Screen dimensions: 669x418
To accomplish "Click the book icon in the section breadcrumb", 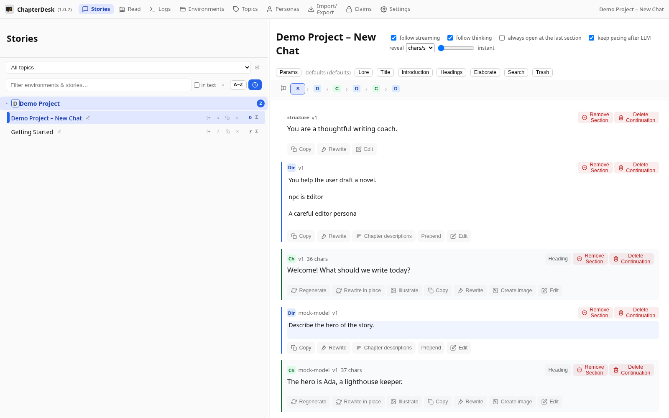I will 283,89.
